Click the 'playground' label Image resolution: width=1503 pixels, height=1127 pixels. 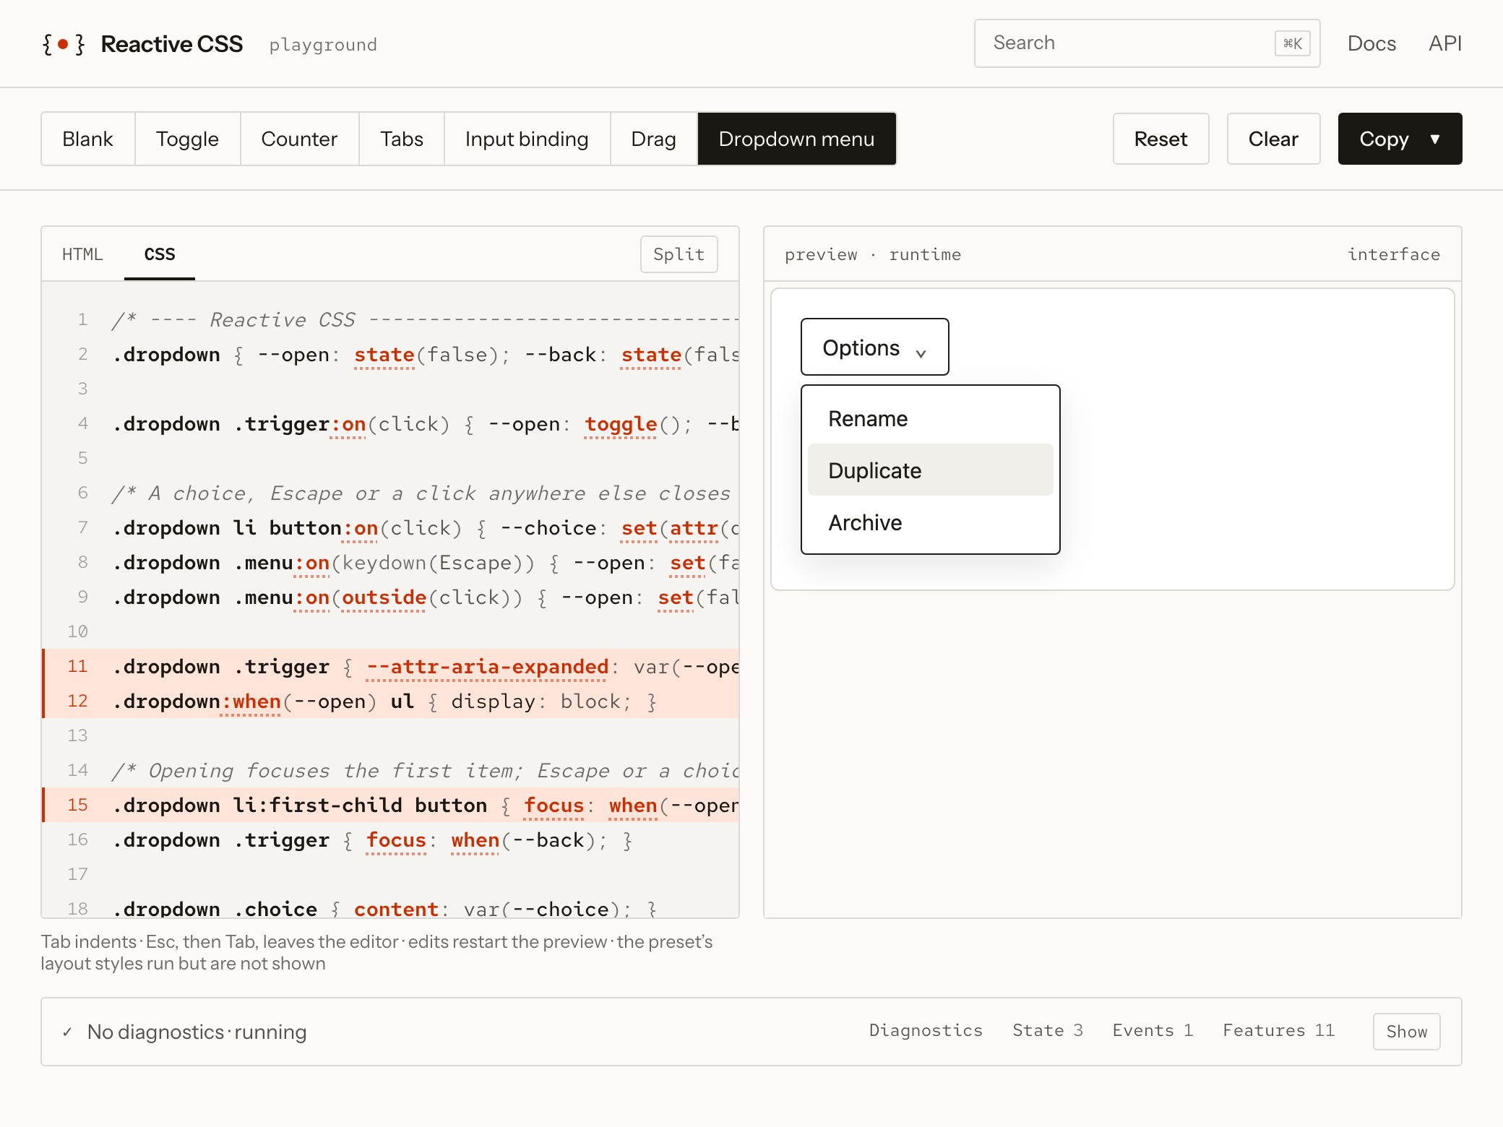(x=323, y=45)
